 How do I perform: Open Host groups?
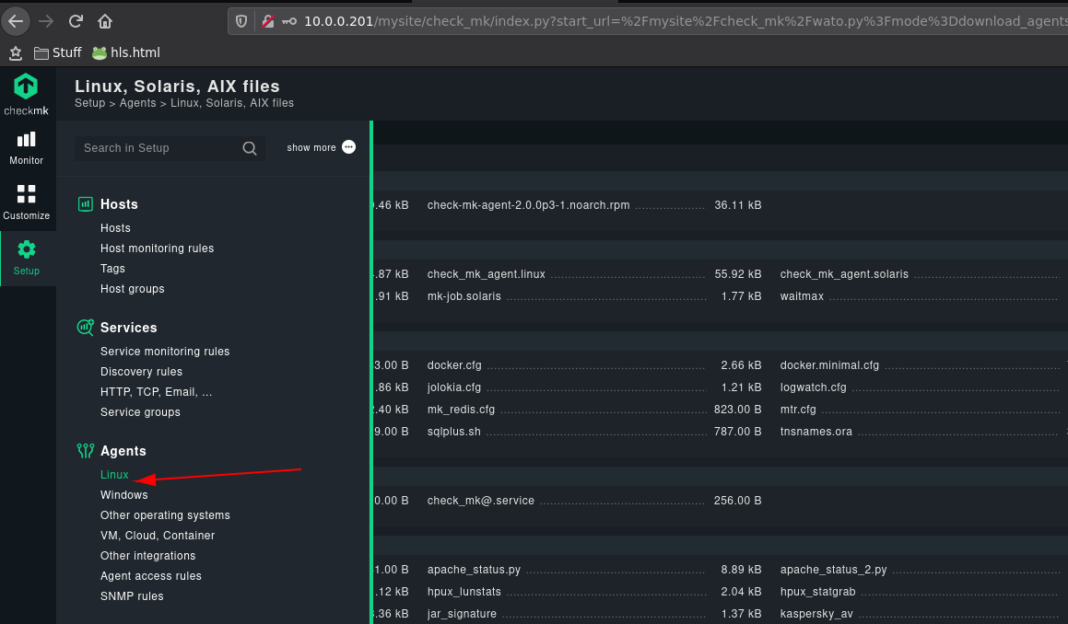[x=132, y=289]
